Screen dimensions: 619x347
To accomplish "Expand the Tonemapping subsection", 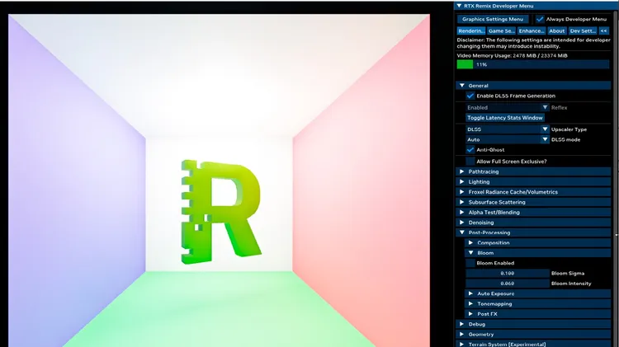I will coord(539,304).
